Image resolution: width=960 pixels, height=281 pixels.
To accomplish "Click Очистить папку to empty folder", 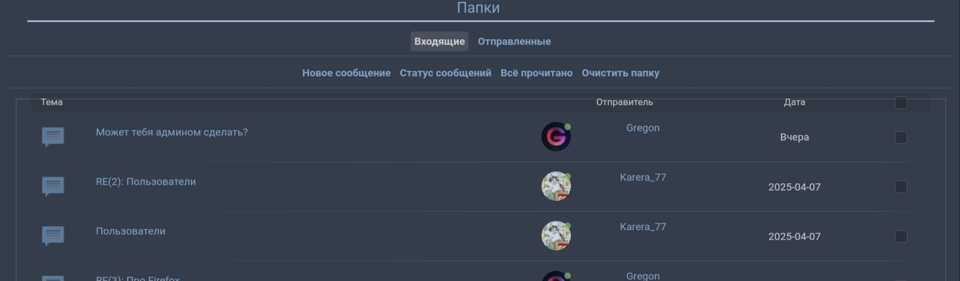I will coord(620,73).
